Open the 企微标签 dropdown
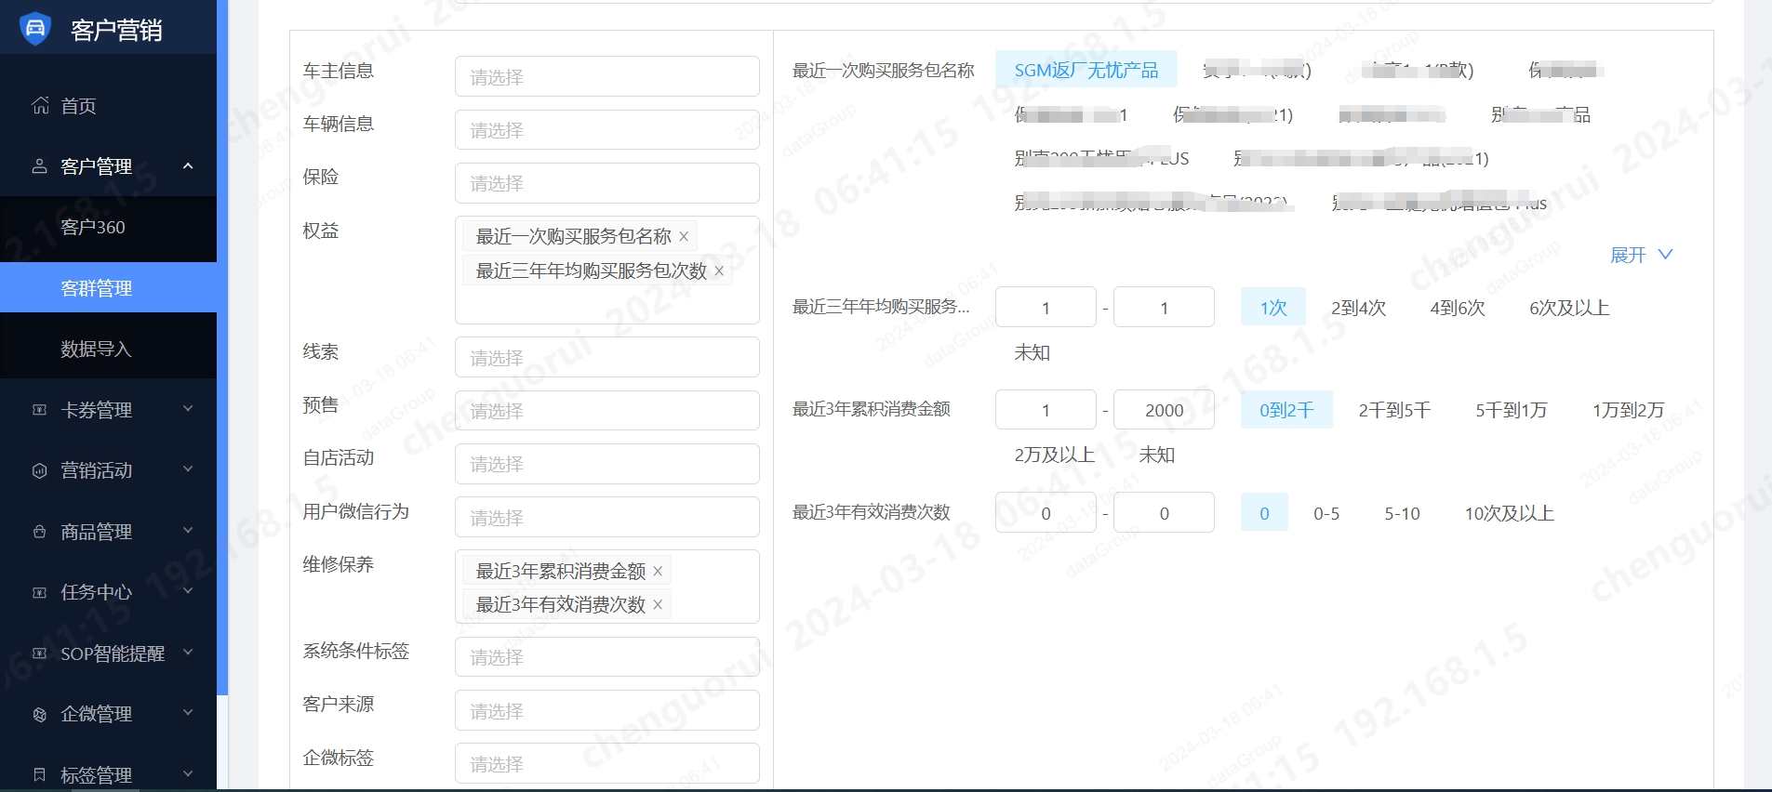Viewport: 1772px width, 792px height. tap(607, 763)
